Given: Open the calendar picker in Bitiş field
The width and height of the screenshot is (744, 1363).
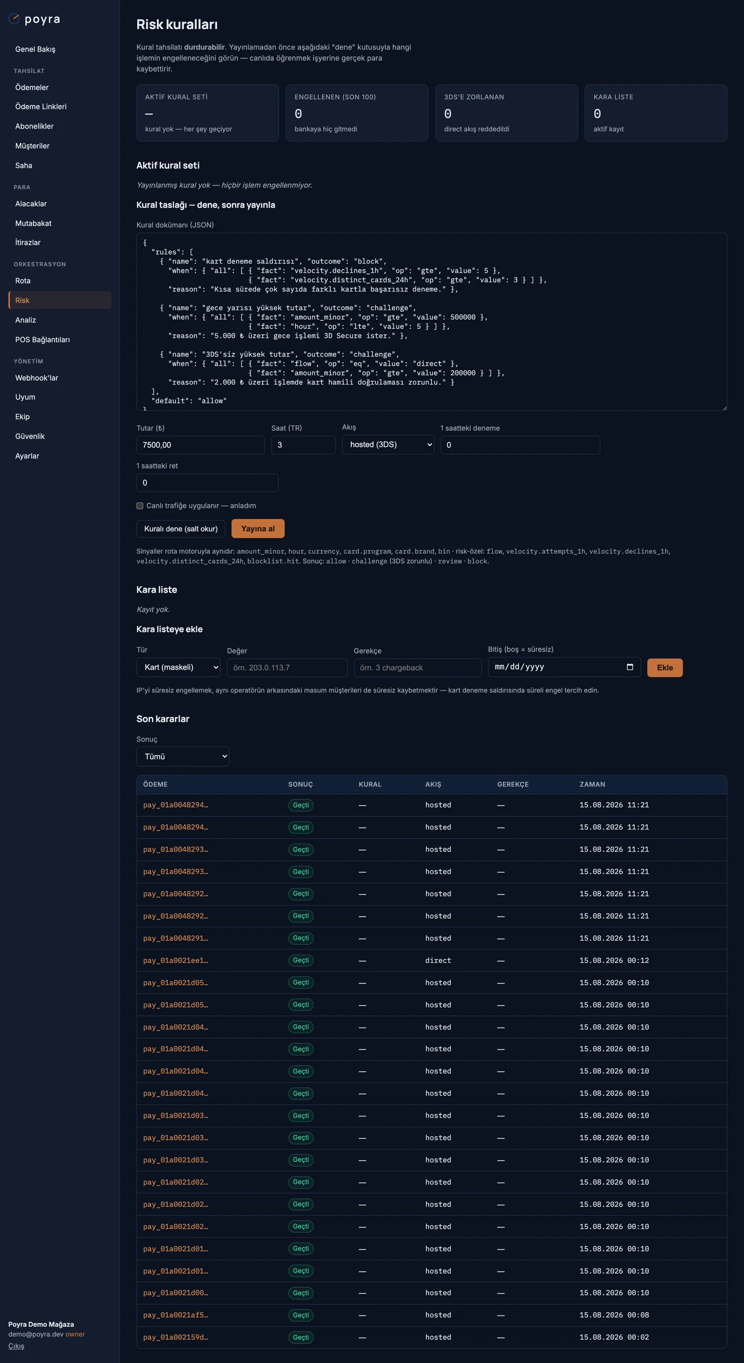Looking at the screenshot, I should click(x=629, y=667).
